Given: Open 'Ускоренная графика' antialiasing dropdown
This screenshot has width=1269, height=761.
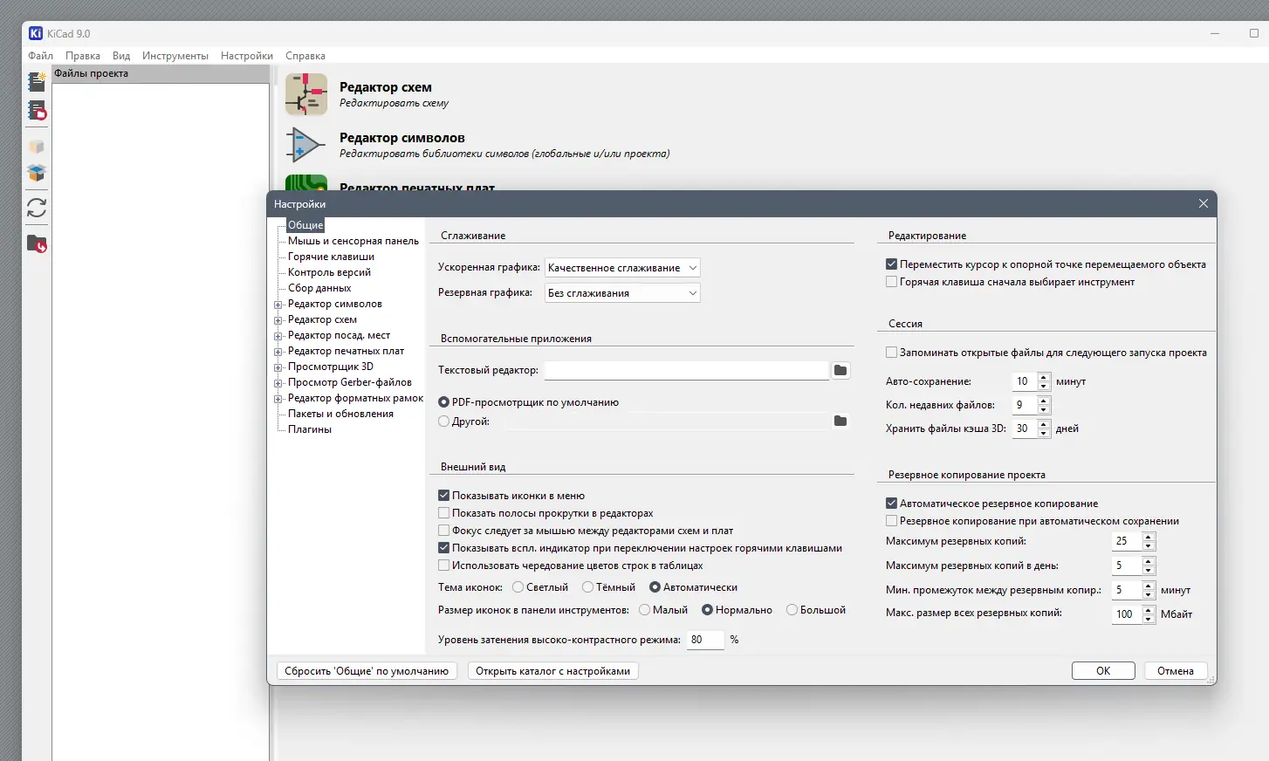Looking at the screenshot, I should pyautogui.click(x=622, y=268).
